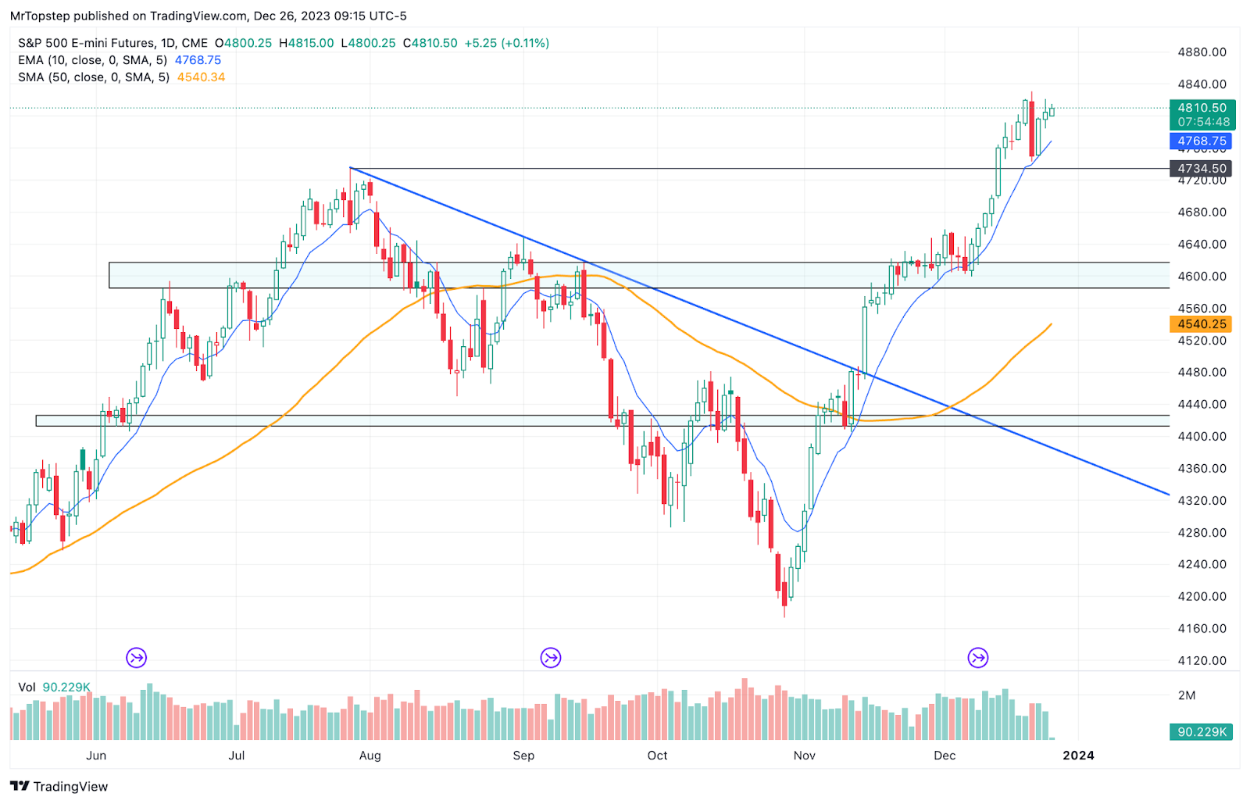Screen dimensions: 1250x804
Task: Click the S&P 500 E-mini Futures title
Action: pyautogui.click(x=112, y=43)
